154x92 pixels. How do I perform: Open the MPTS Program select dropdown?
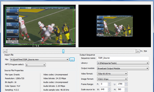click(36, 65)
